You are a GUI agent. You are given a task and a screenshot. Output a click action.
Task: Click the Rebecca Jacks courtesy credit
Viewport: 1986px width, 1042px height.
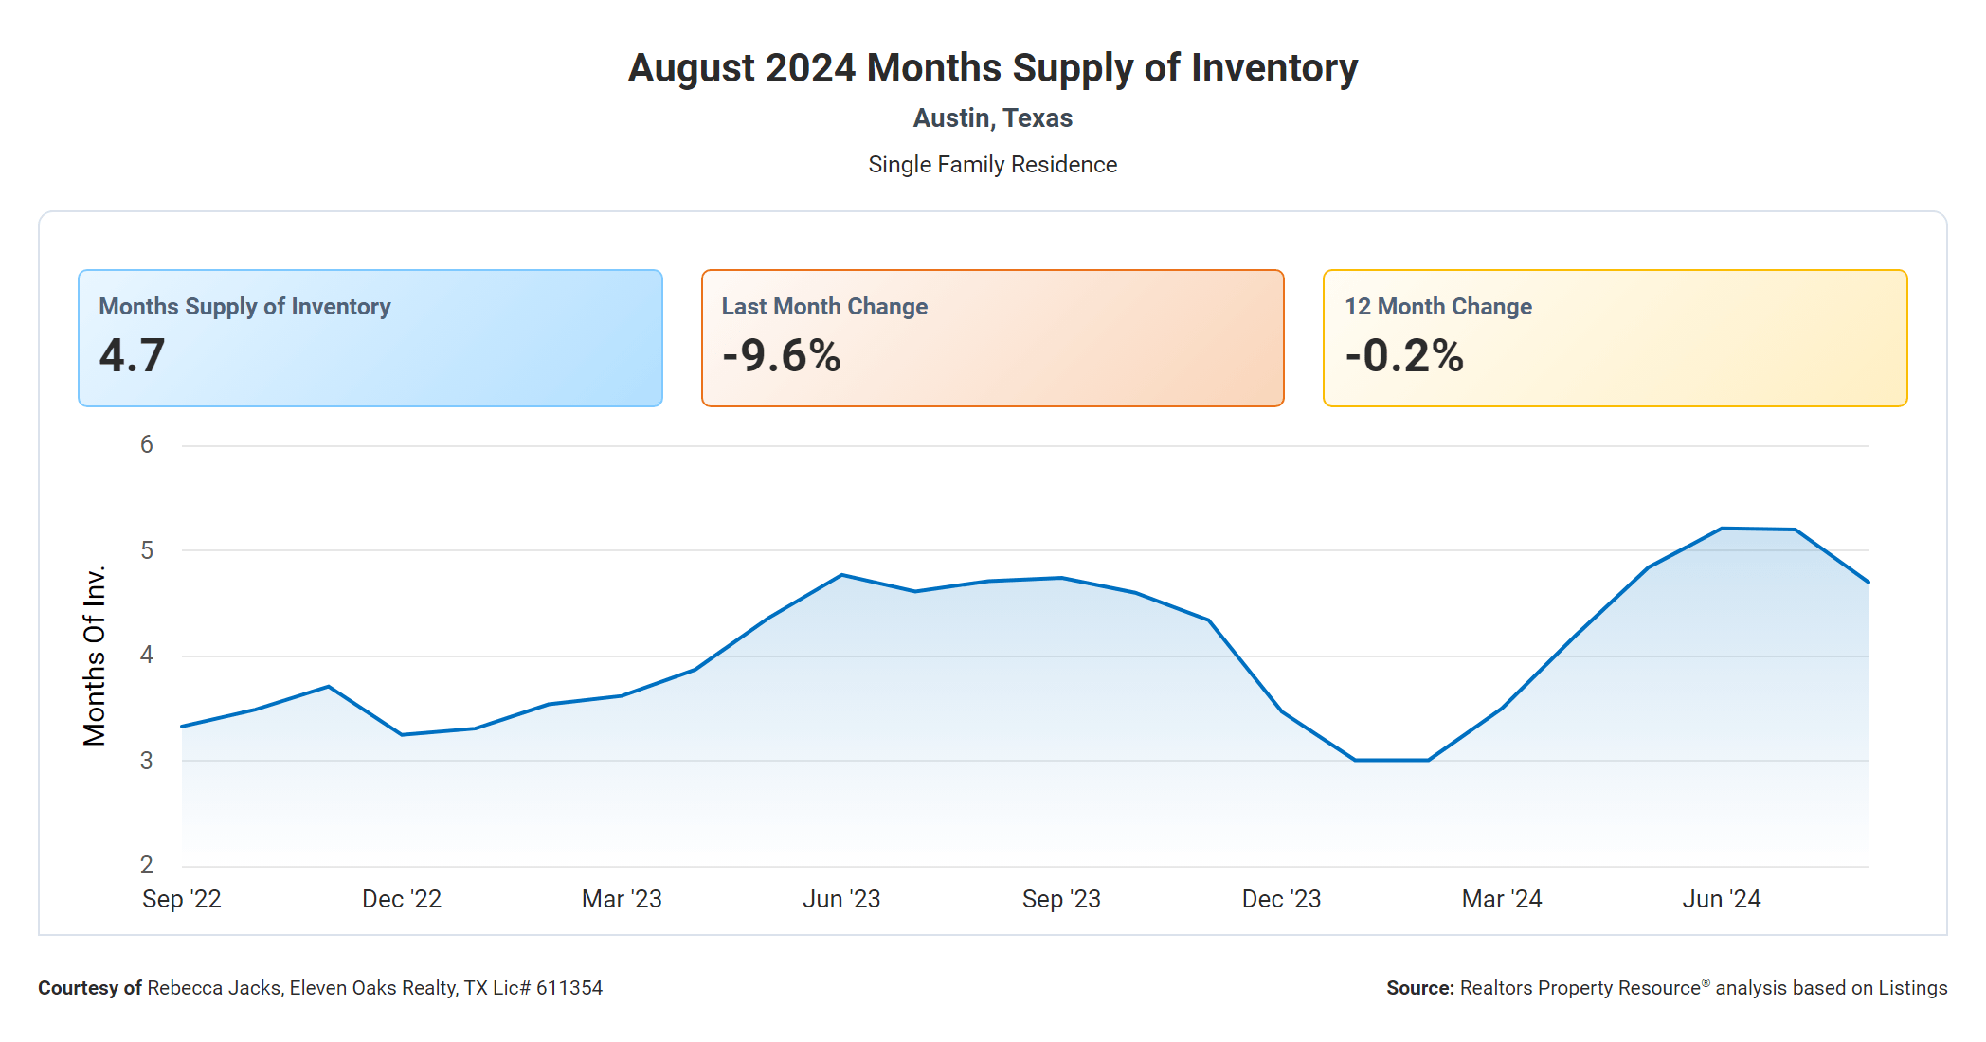[320, 988]
